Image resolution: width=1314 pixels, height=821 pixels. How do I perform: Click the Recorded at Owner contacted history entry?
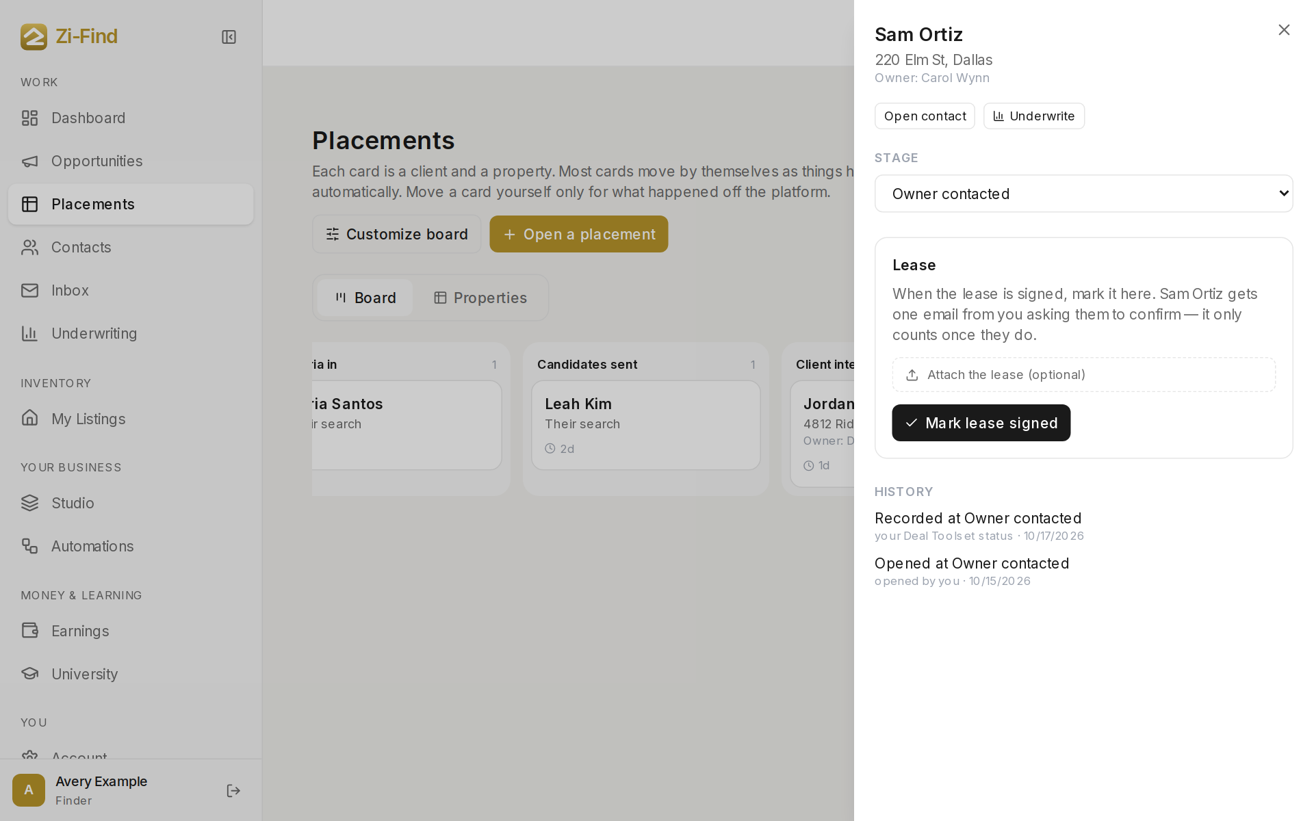pyautogui.click(x=979, y=525)
